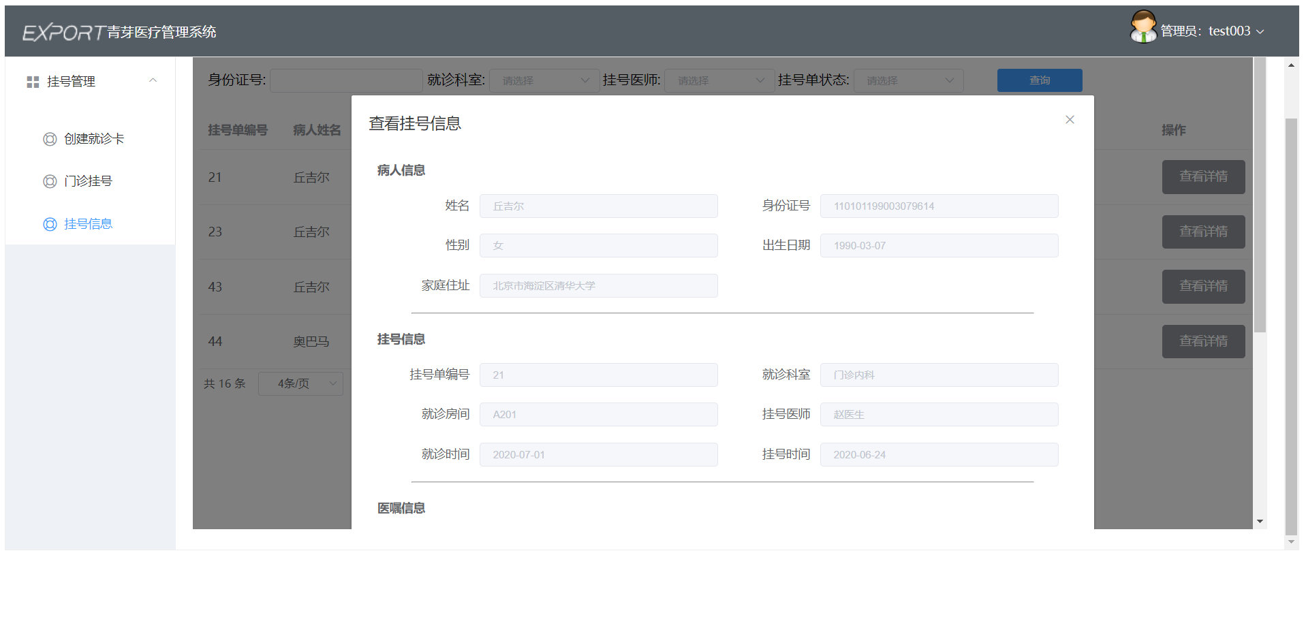Viewport: 1306px width, 630px height.
Task: View details for registration 43
Action: tap(1203, 287)
